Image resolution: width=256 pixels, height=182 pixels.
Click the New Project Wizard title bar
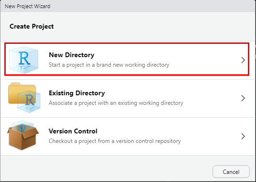[x=128, y=6]
